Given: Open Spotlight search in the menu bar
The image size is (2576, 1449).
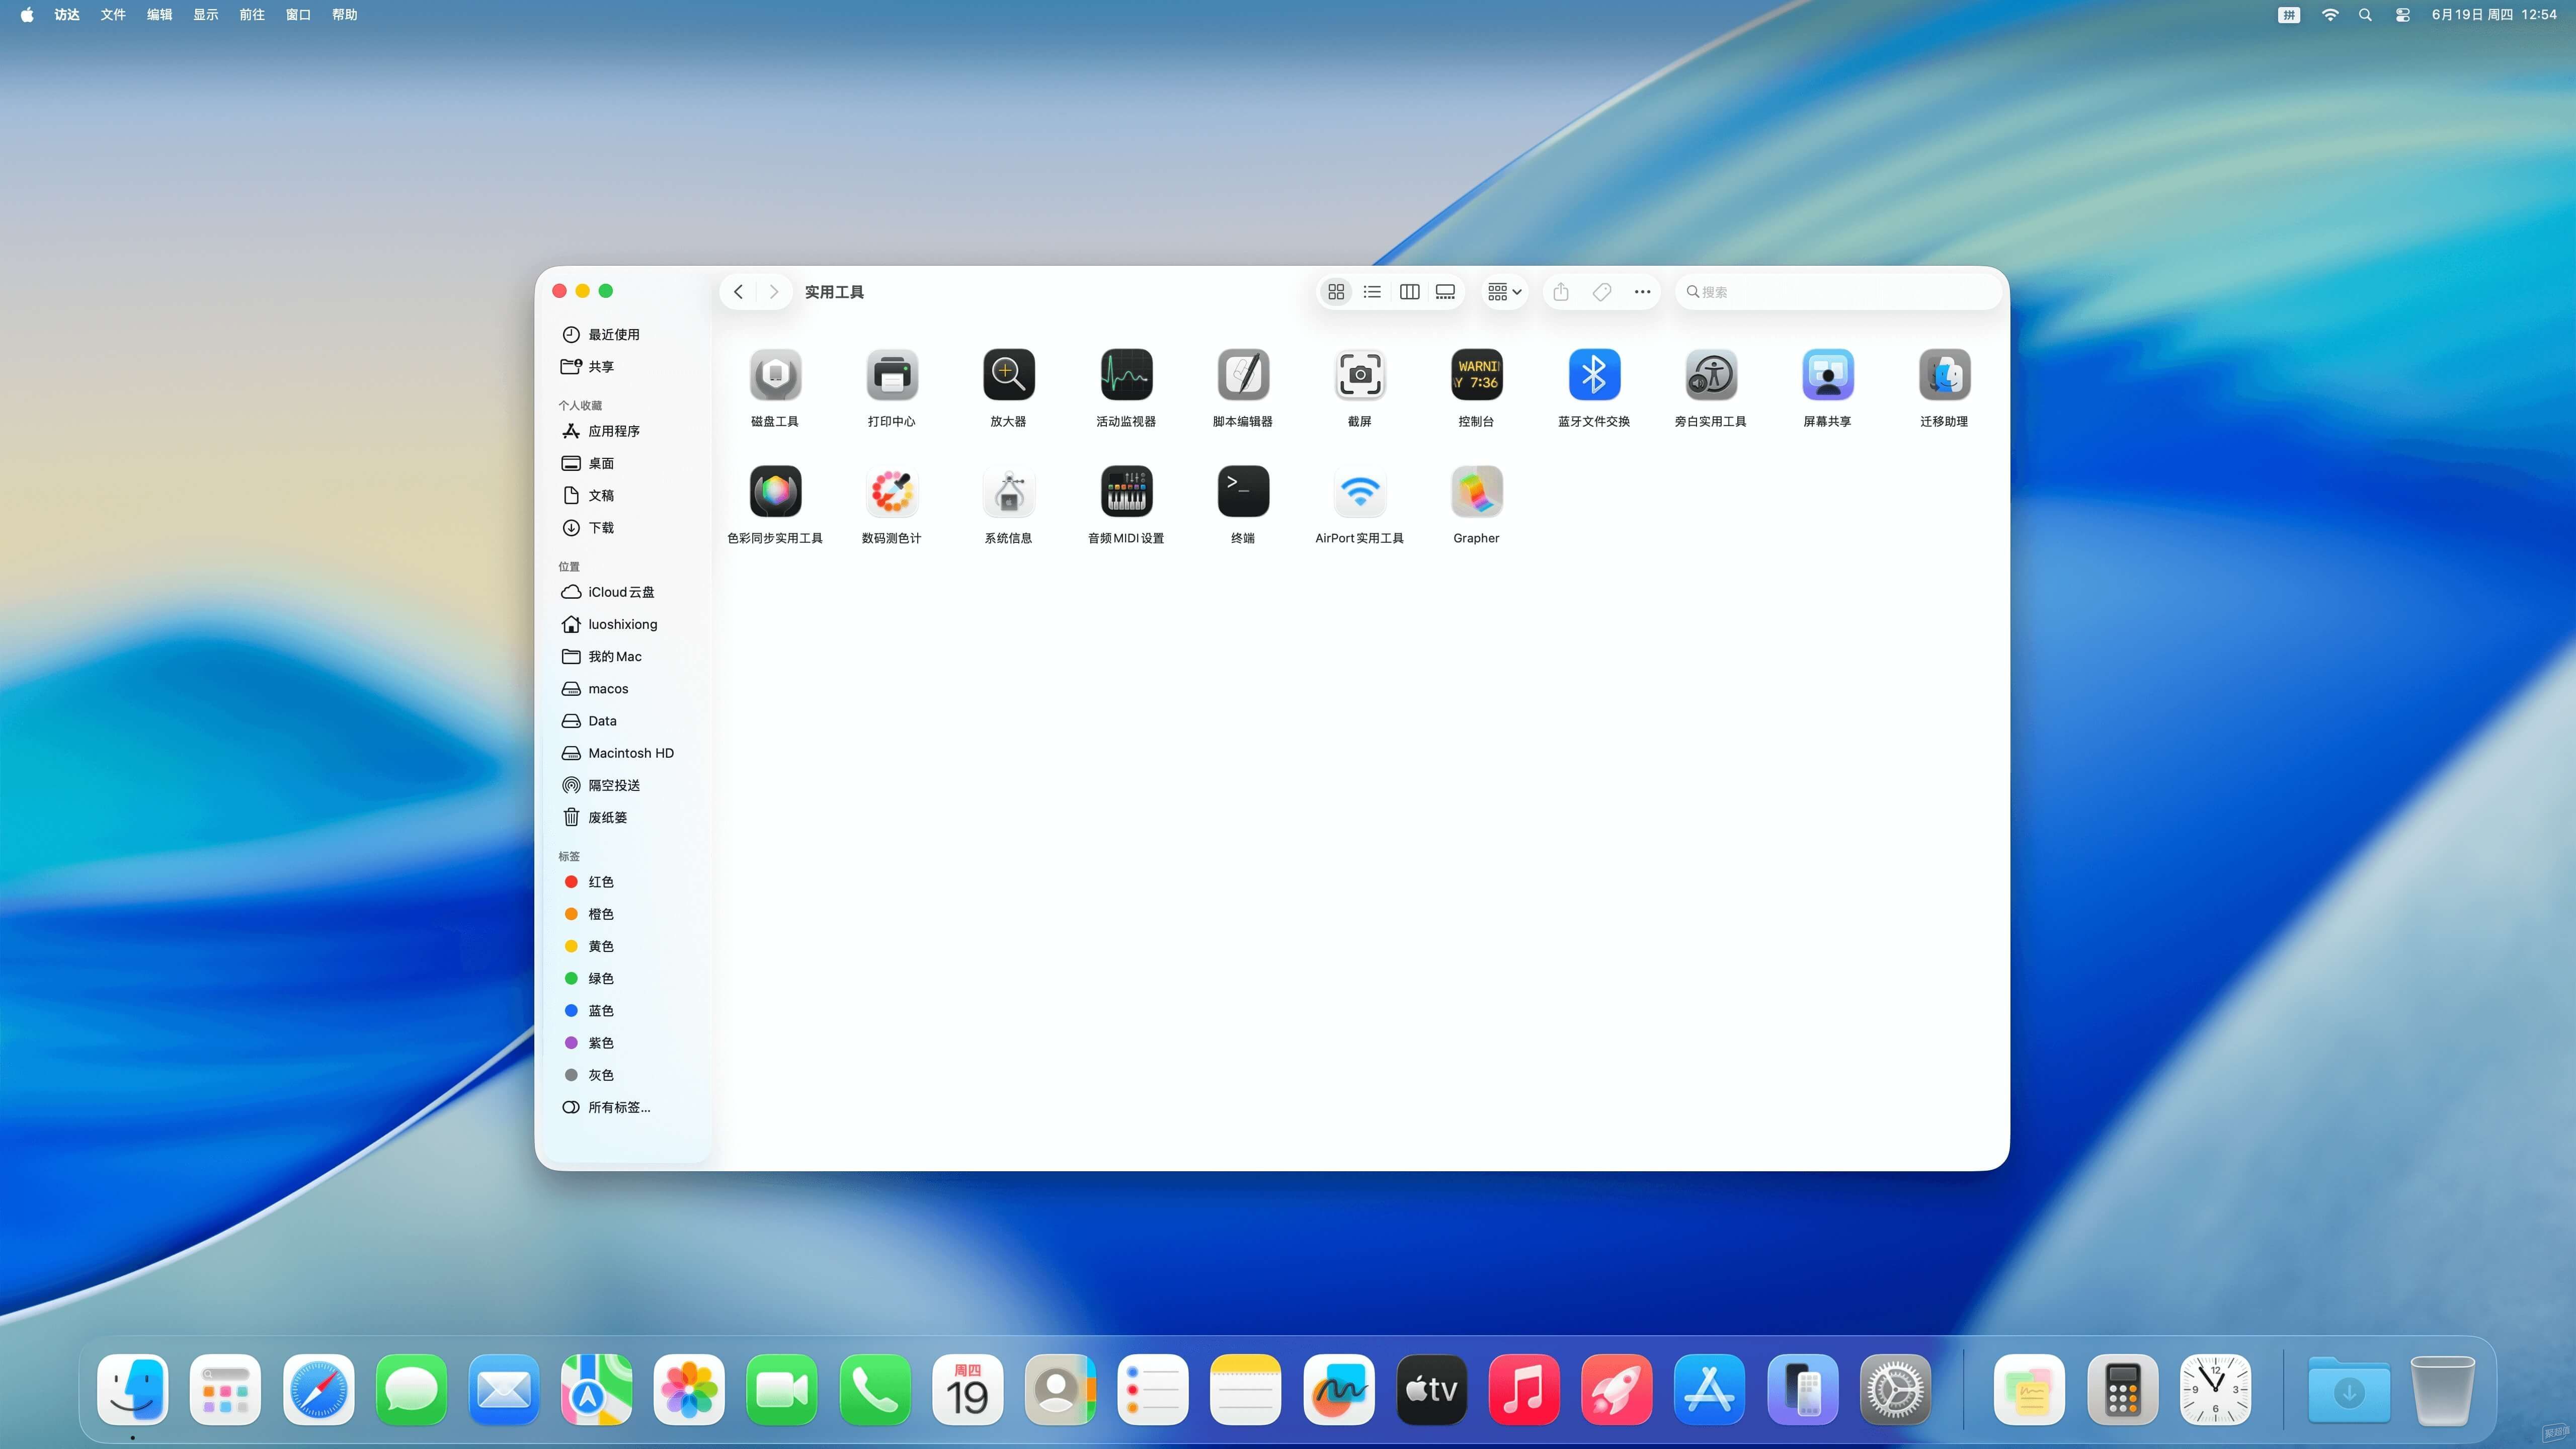Looking at the screenshot, I should (2365, 15).
